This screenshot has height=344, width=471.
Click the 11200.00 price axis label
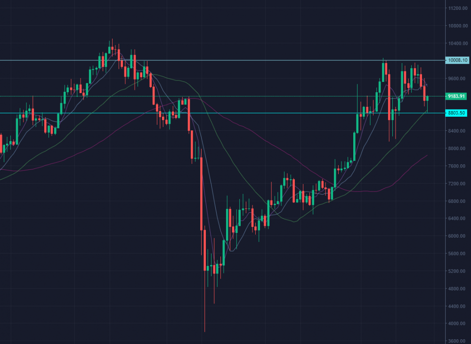click(457, 8)
